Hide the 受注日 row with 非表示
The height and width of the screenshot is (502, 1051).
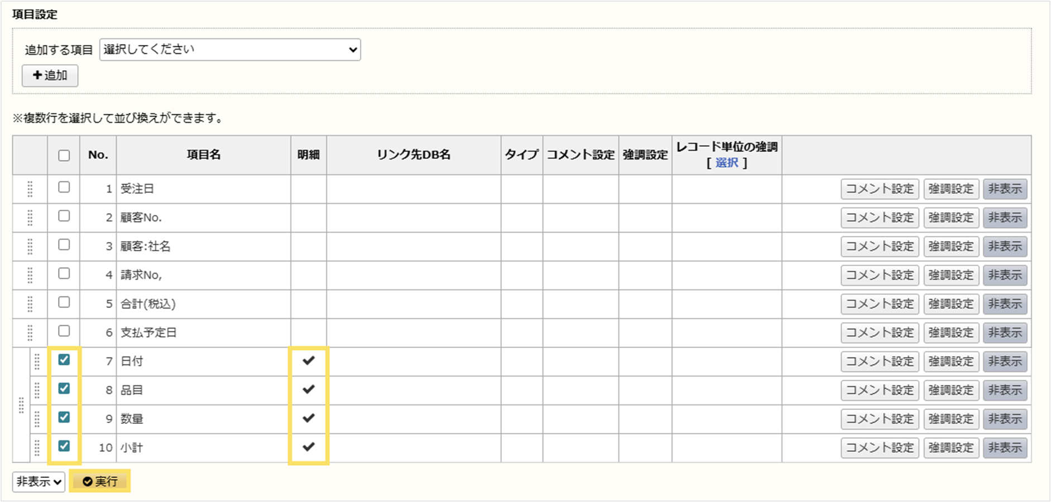tap(1005, 189)
